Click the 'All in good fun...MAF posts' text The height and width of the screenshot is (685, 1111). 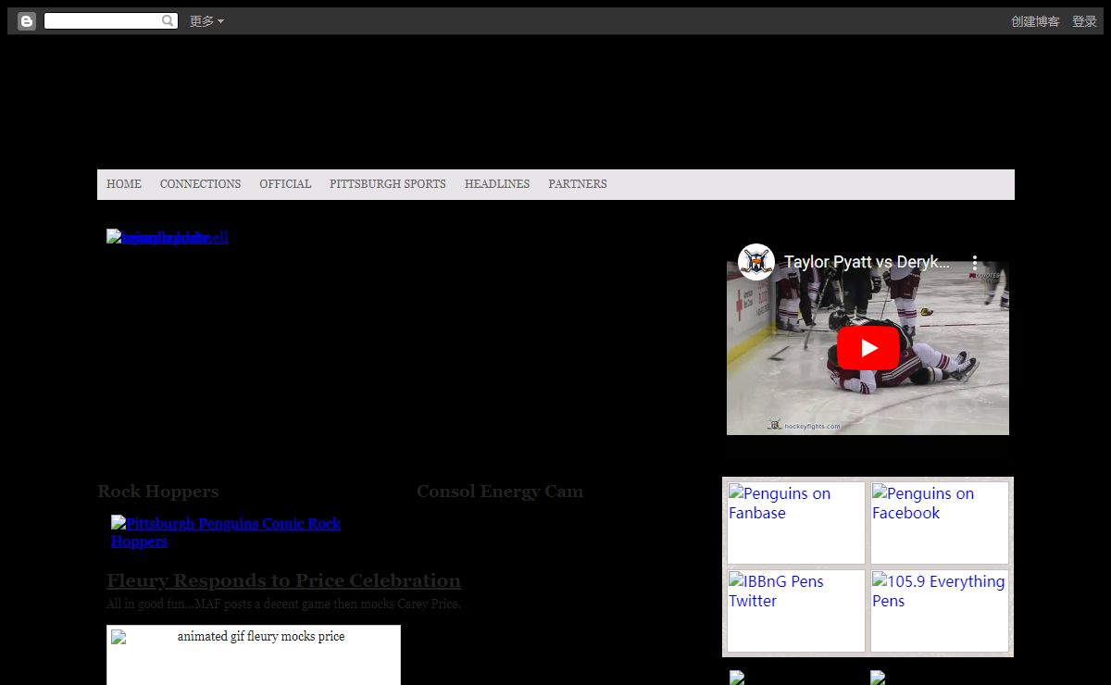pyautogui.click(x=283, y=604)
